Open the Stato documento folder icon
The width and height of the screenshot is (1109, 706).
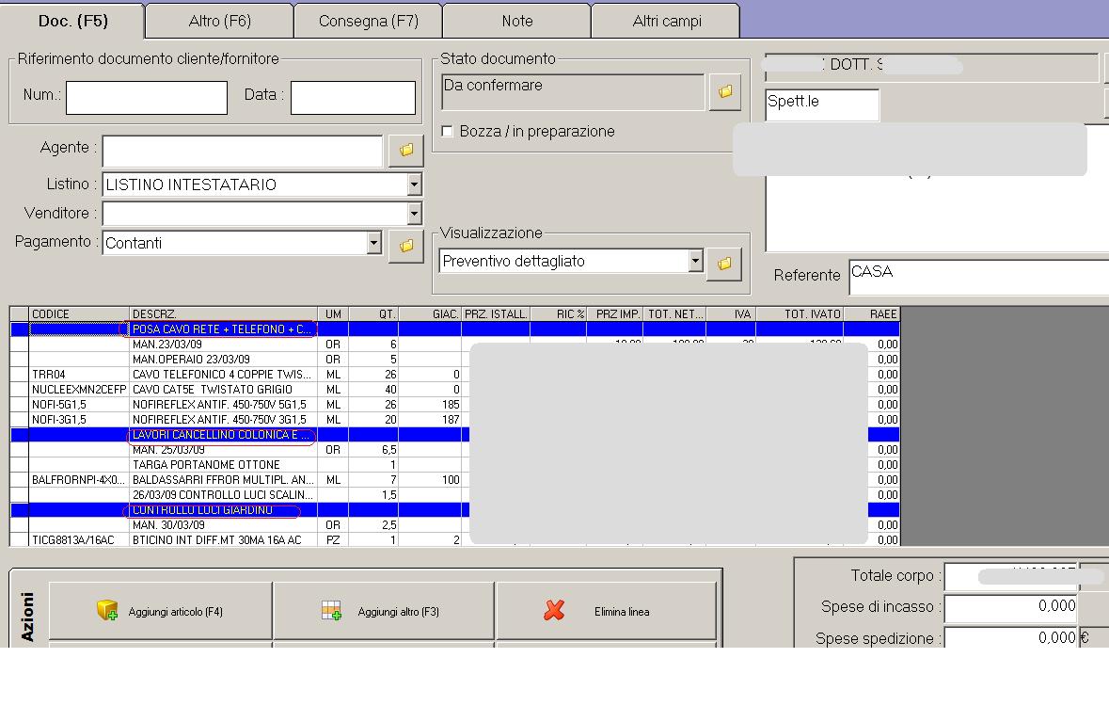725,92
